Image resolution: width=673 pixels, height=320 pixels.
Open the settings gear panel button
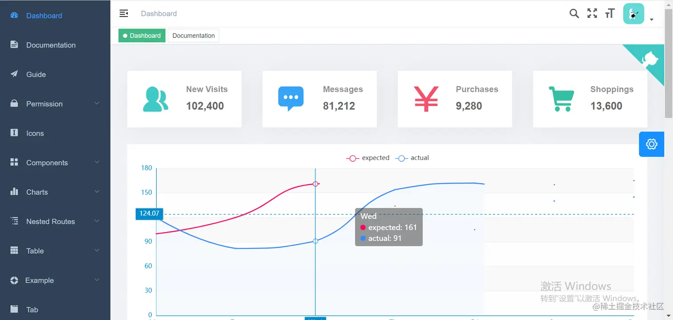[x=651, y=144]
